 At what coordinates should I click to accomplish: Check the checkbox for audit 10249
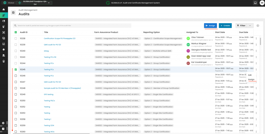[16, 94]
